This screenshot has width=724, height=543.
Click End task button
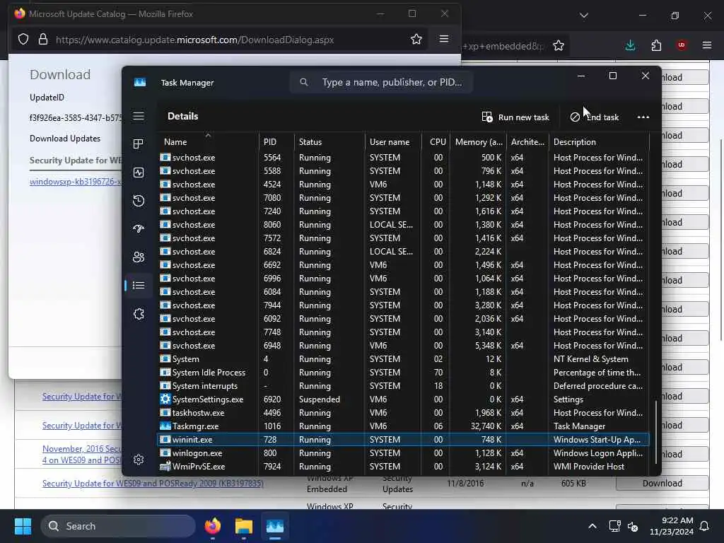(x=595, y=117)
